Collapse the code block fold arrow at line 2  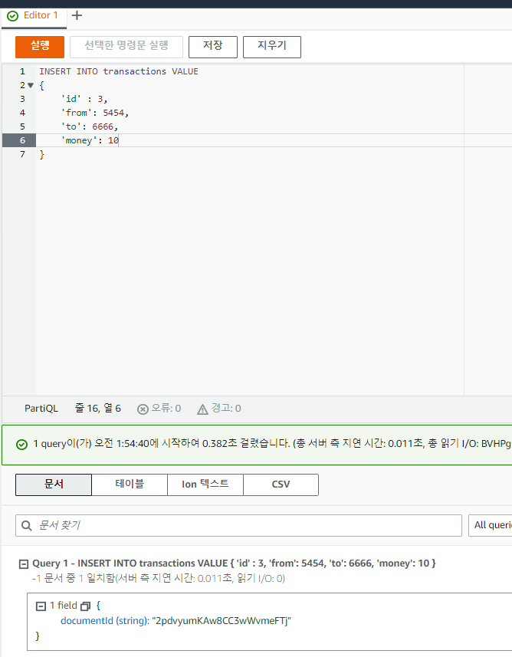[x=31, y=85]
